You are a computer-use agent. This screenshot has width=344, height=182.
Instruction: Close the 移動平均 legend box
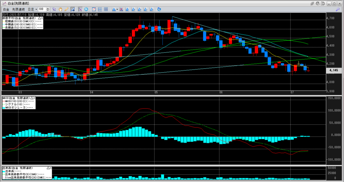[42, 18]
